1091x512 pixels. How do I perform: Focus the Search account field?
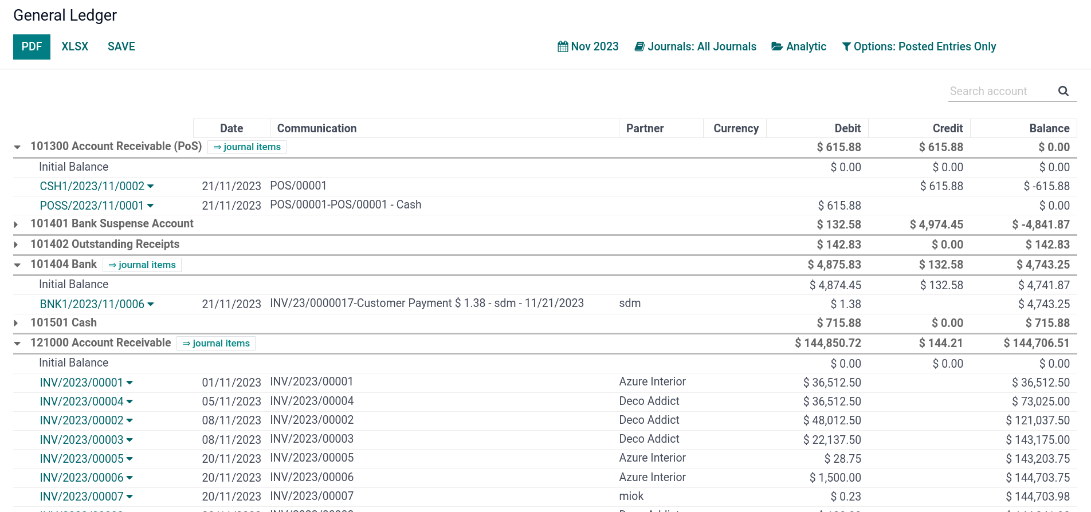1000,91
